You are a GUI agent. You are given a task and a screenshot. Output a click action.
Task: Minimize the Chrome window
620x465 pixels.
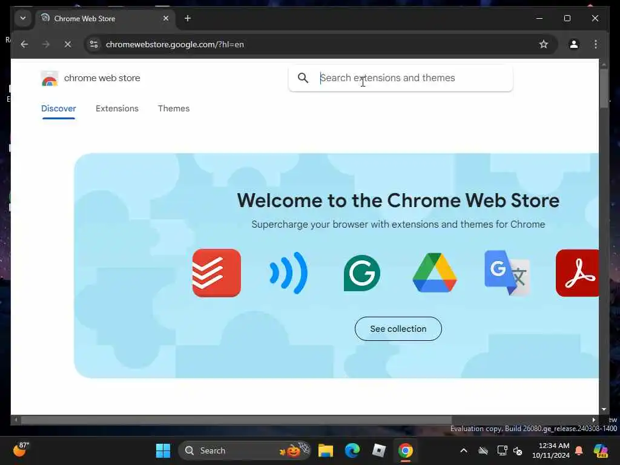(539, 18)
